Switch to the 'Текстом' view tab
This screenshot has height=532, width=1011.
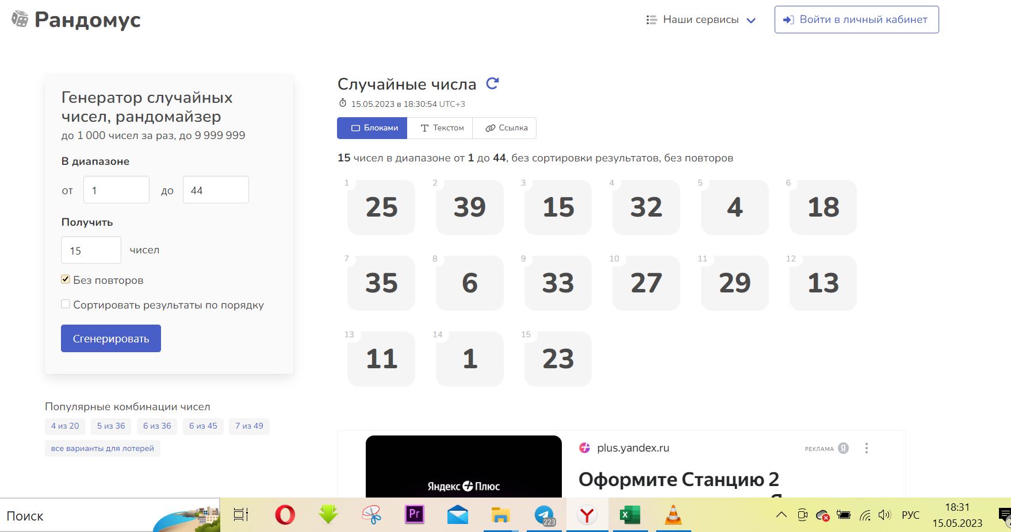(440, 128)
